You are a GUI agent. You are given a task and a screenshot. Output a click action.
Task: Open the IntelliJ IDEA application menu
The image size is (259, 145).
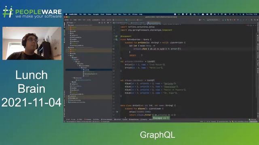73,14
